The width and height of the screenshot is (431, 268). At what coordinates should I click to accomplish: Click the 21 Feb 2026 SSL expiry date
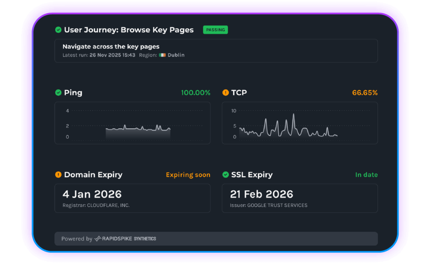pyautogui.click(x=261, y=194)
